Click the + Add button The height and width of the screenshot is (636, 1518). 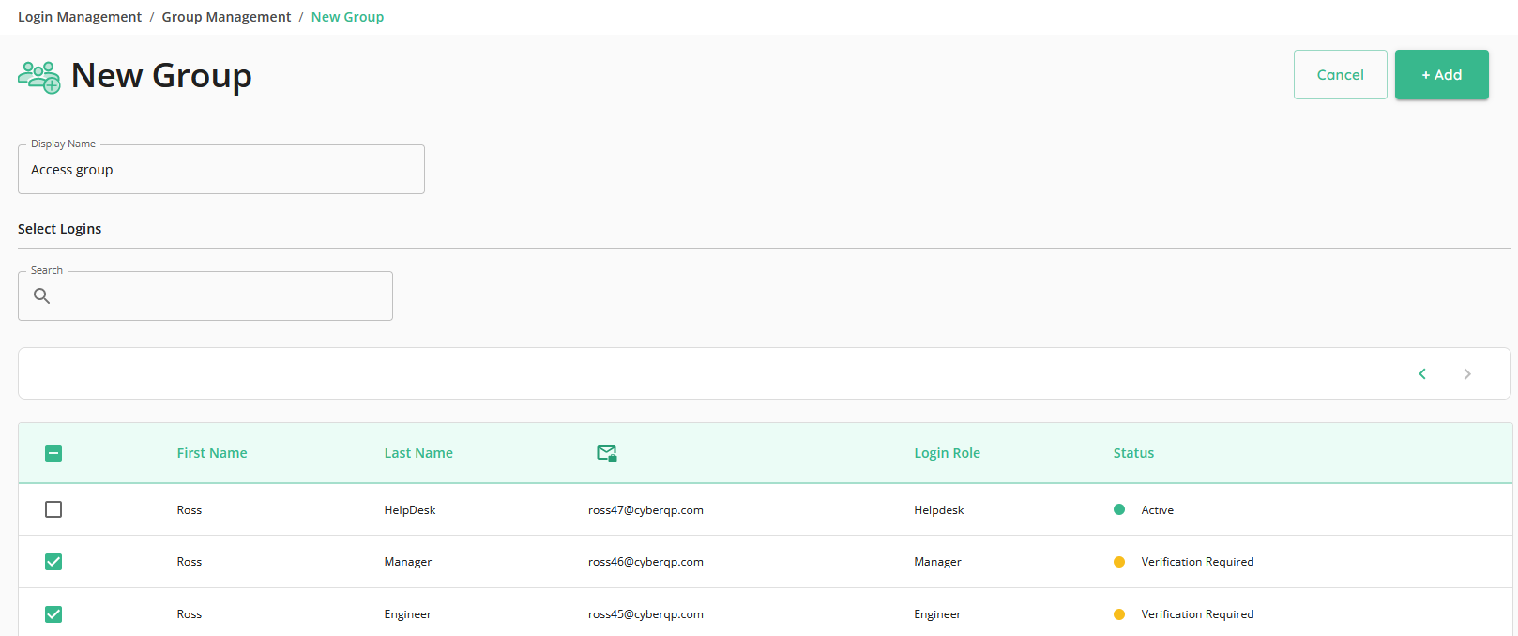pyautogui.click(x=1441, y=75)
